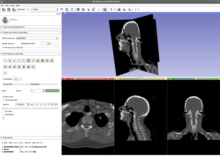
Task: Click the Set... merge volume button
Action: (49, 43)
